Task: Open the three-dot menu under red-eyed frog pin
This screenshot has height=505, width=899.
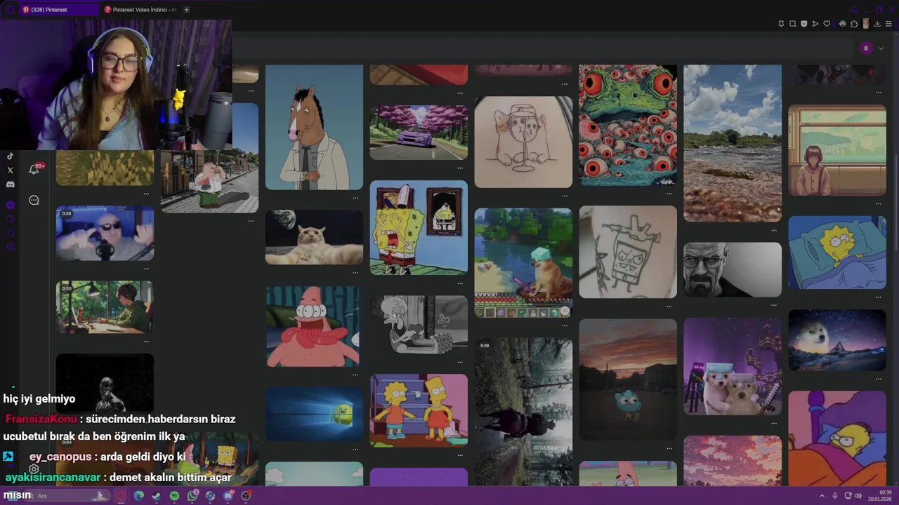Action: [x=669, y=194]
